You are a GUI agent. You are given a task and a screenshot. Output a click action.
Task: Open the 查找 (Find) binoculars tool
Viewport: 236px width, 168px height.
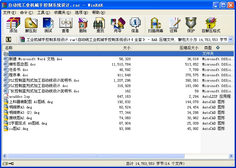[100, 25]
